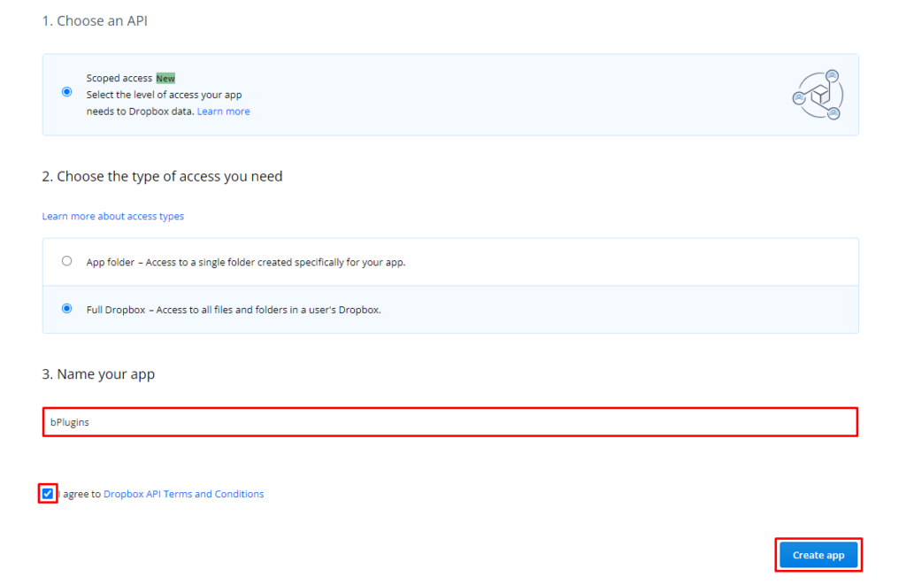
Task: Select the Full Dropbox radio button
Action: [67, 309]
